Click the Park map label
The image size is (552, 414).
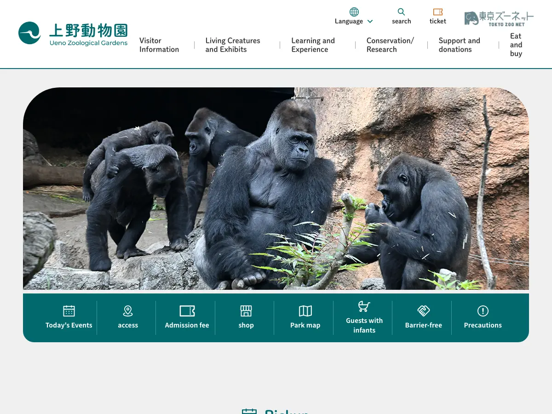pyautogui.click(x=305, y=325)
